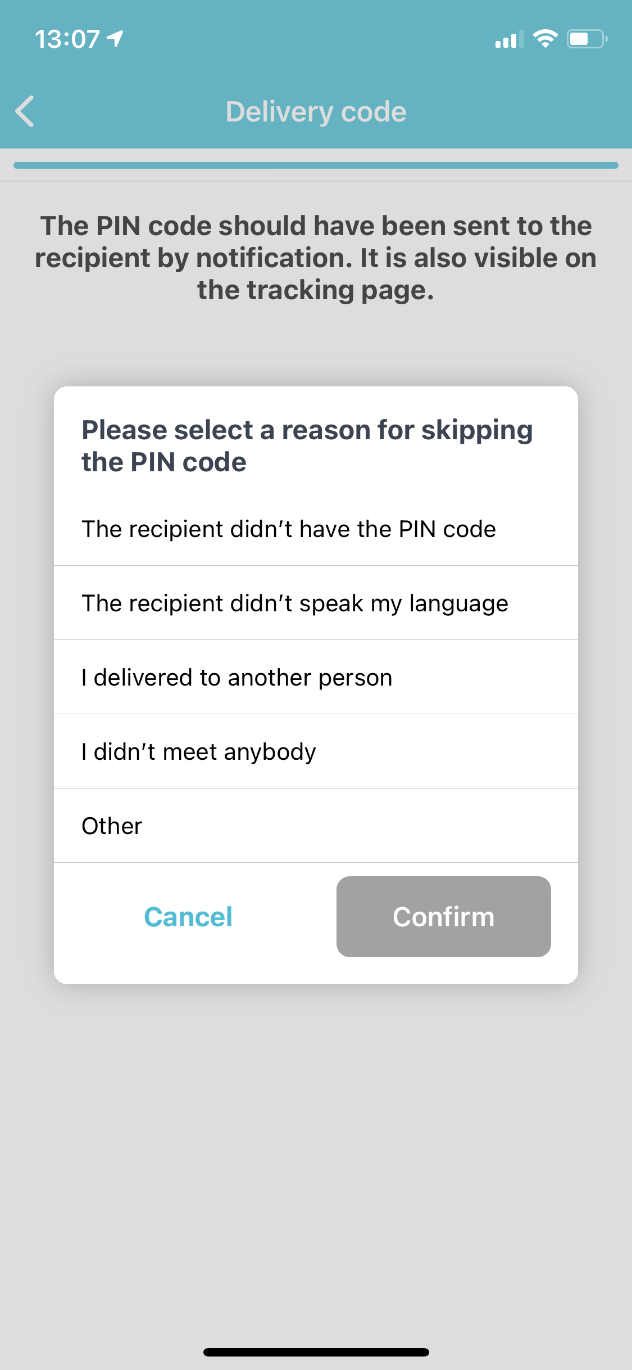Tap the PIN code notification message text
This screenshot has height=1370, width=632.
(x=316, y=258)
